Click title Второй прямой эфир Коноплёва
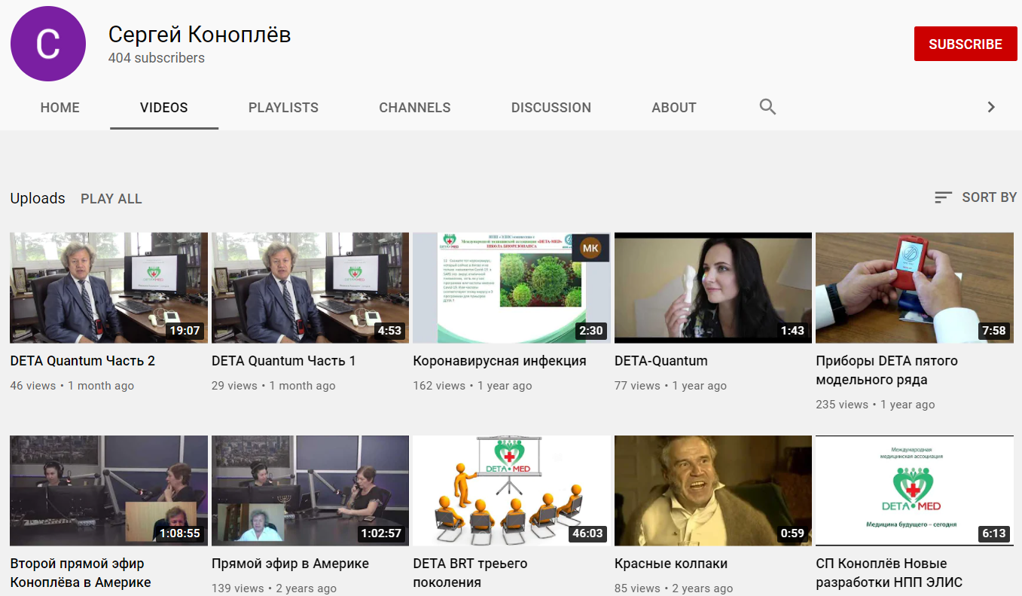This screenshot has width=1022, height=596. coord(81,573)
